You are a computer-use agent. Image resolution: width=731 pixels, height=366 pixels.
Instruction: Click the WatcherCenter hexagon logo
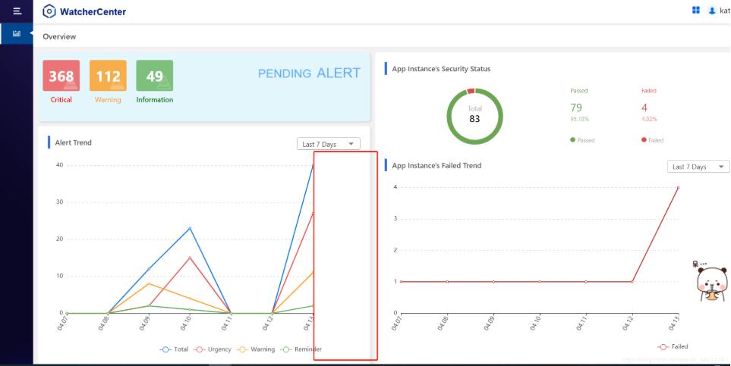coord(49,11)
